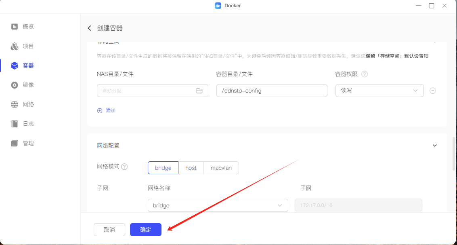Open the 网络 network section
The image size is (457, 245).
(x=28, y=105)
